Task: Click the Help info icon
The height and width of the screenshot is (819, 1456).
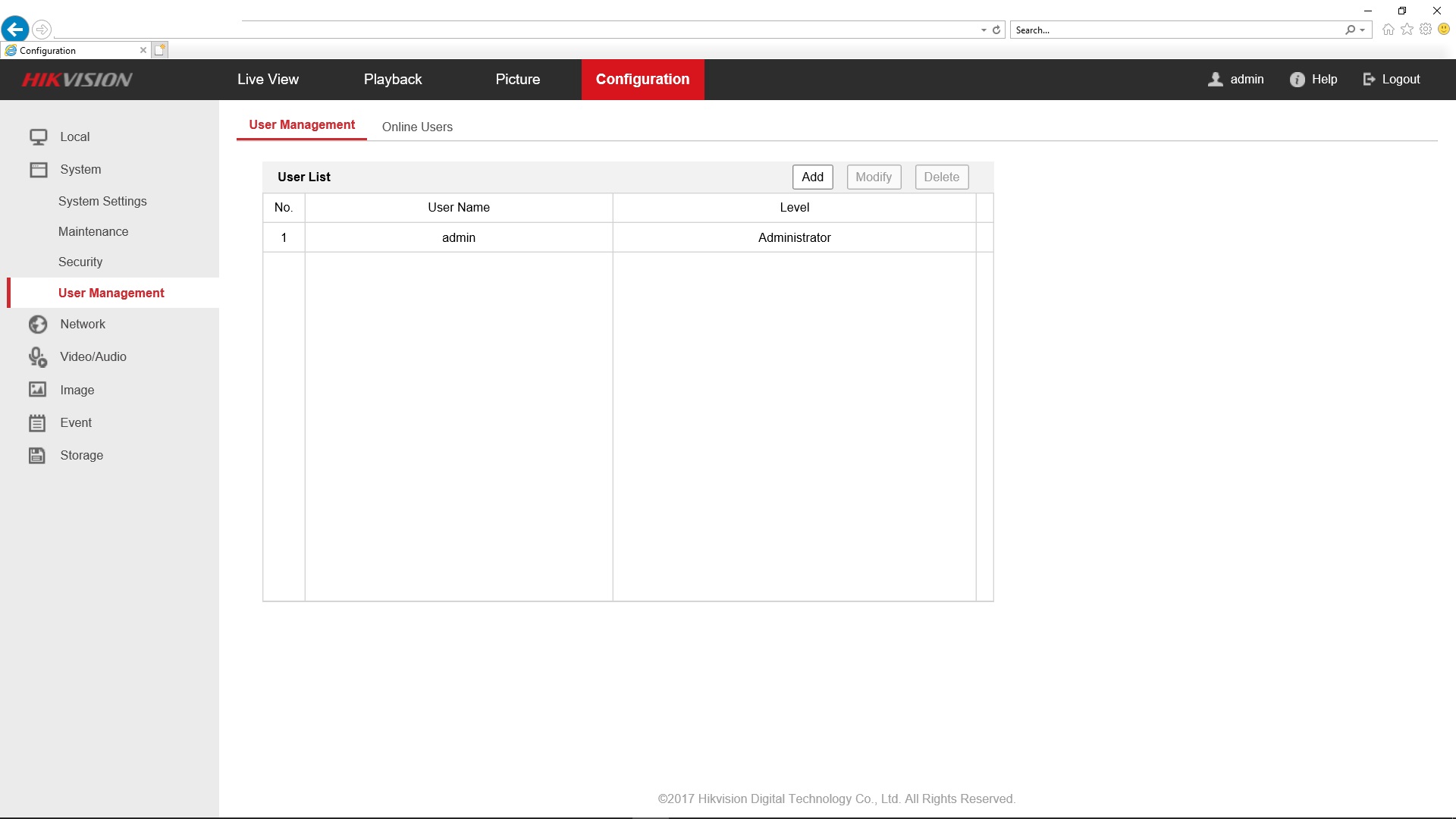Action: click(1298, 80)
